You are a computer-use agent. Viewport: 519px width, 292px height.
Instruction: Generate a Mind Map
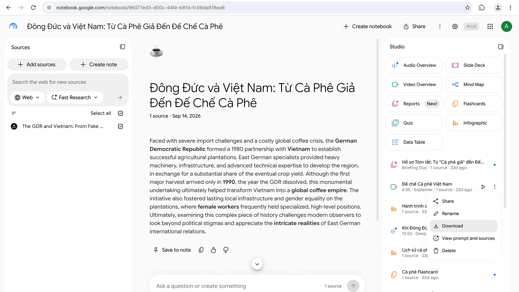coord(474,84)
